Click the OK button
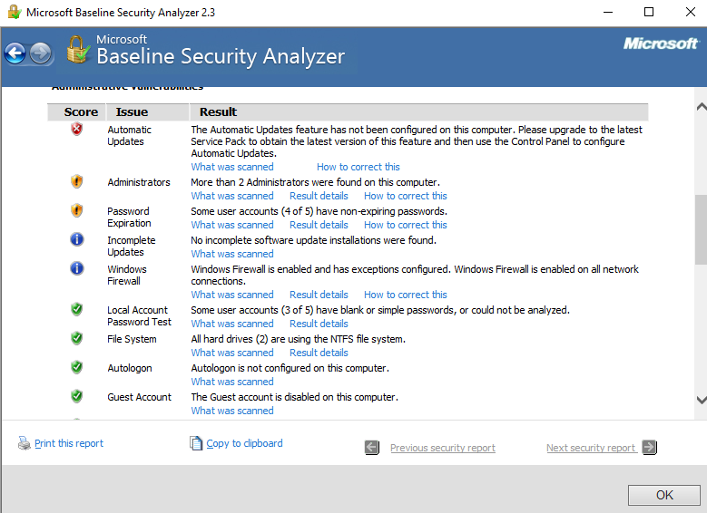707x513 pixels. point(664,495)
